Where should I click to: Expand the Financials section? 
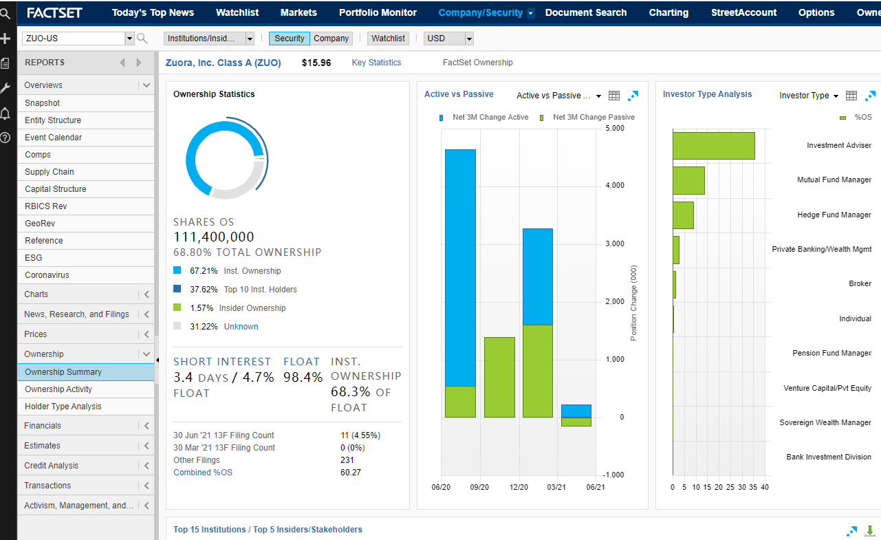(x=146, y=426)
